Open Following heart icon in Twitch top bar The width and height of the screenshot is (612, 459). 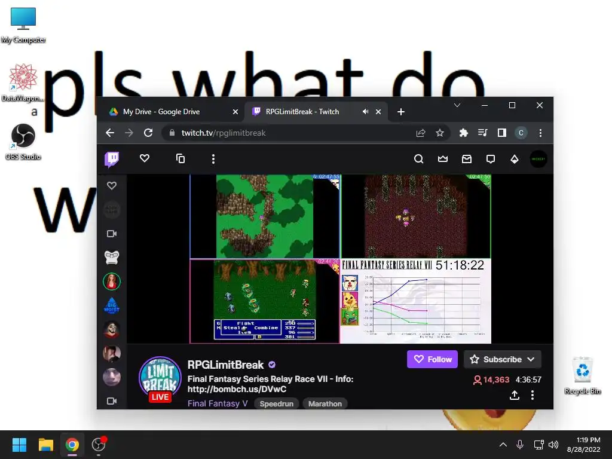pos(145,158)
